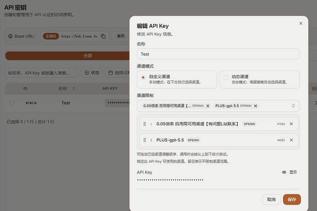Click the #24634 ID cell
The width and height of the screenshot is (317, 211).
tap(31, 103)
